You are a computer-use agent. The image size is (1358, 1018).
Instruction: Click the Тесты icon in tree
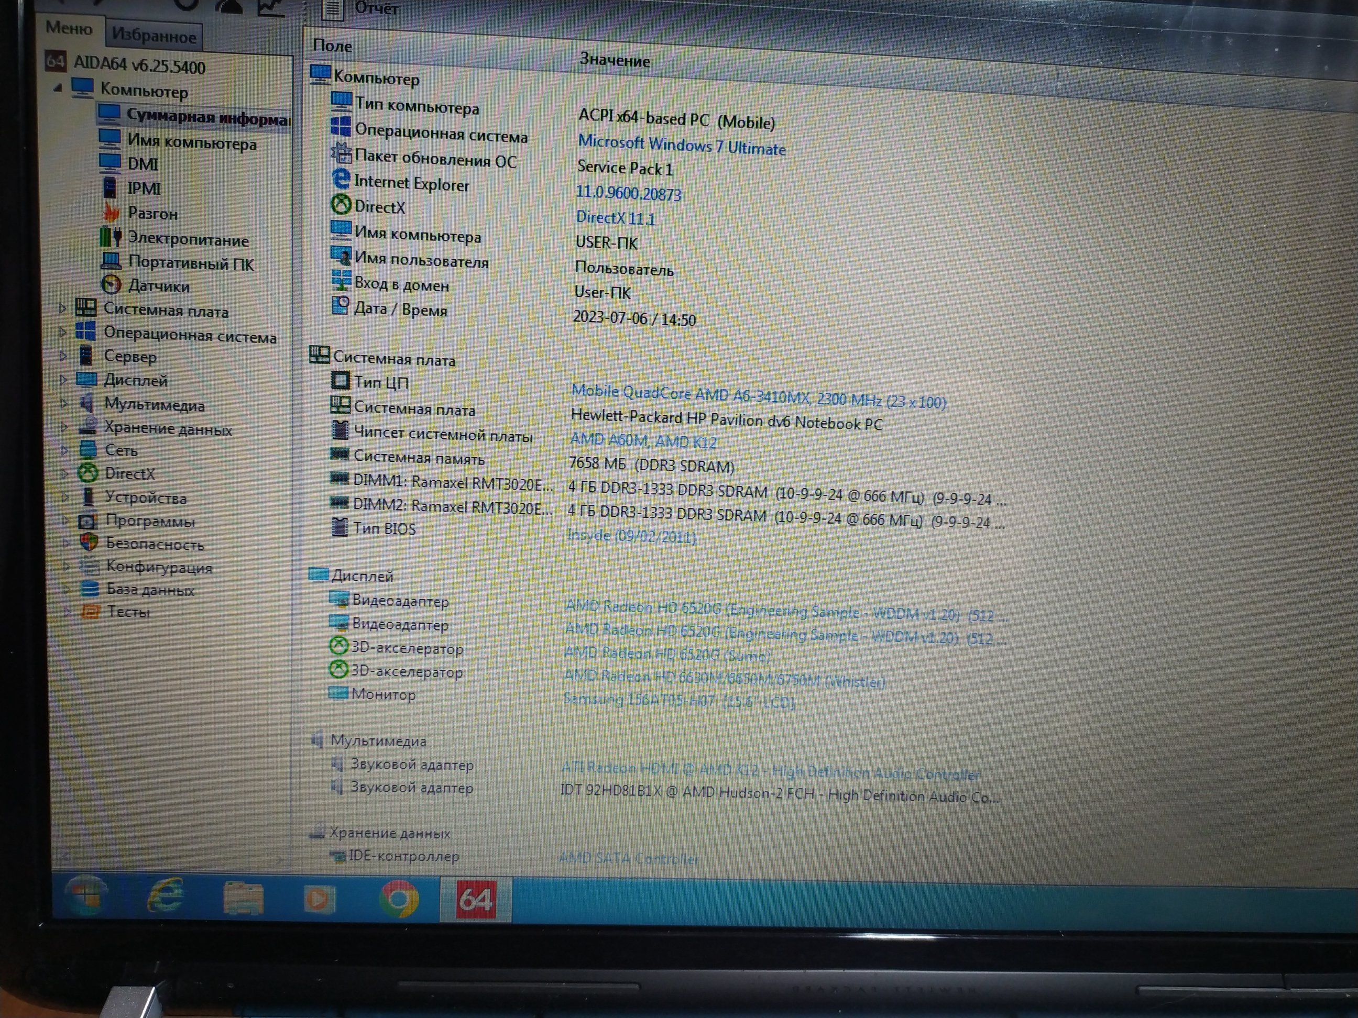coord(90,611)
